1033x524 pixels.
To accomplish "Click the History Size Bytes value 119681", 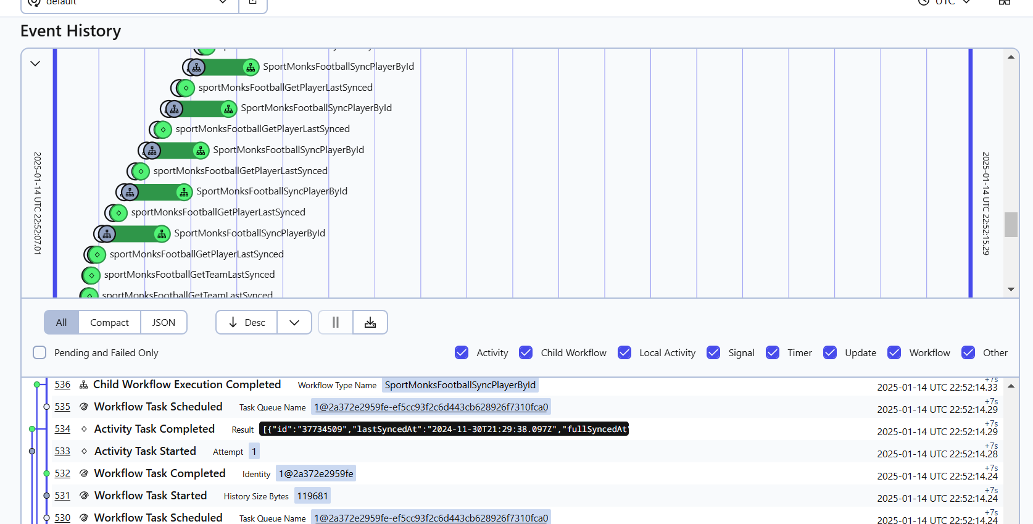I will tap(312, 496).
